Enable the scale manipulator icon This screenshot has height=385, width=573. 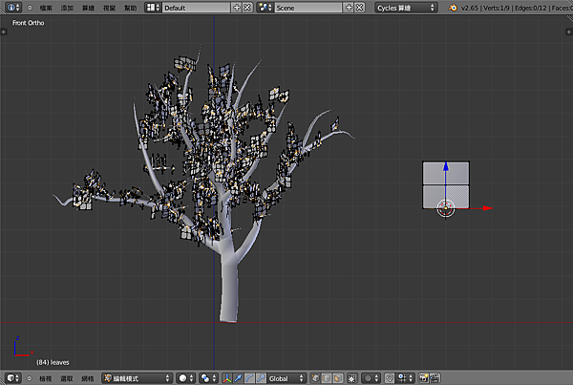[x=261, y=378]
